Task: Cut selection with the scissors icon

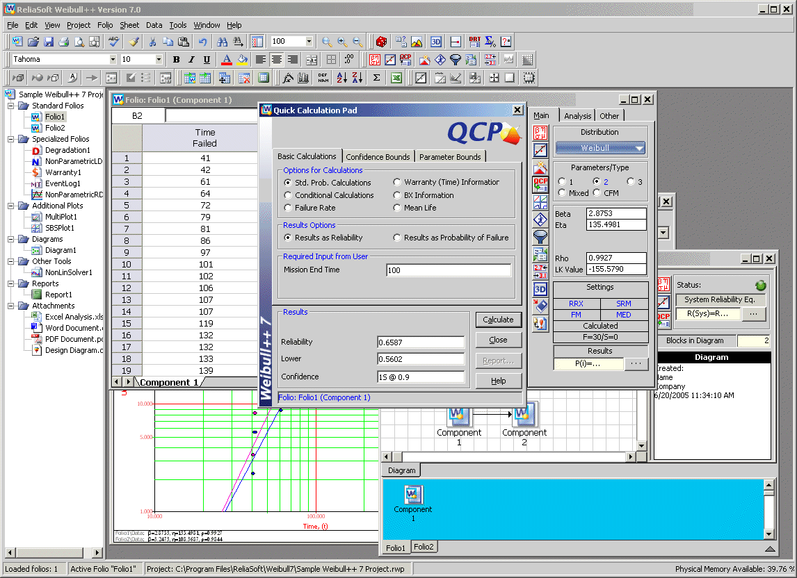Action: [152, 42]
